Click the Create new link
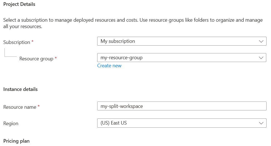This screenshot has height=146, width=271. tap(109, 66)
